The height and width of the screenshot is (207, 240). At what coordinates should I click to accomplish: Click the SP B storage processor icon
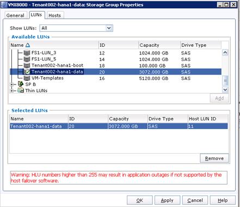pyautogui.click(x=21, y=84)
